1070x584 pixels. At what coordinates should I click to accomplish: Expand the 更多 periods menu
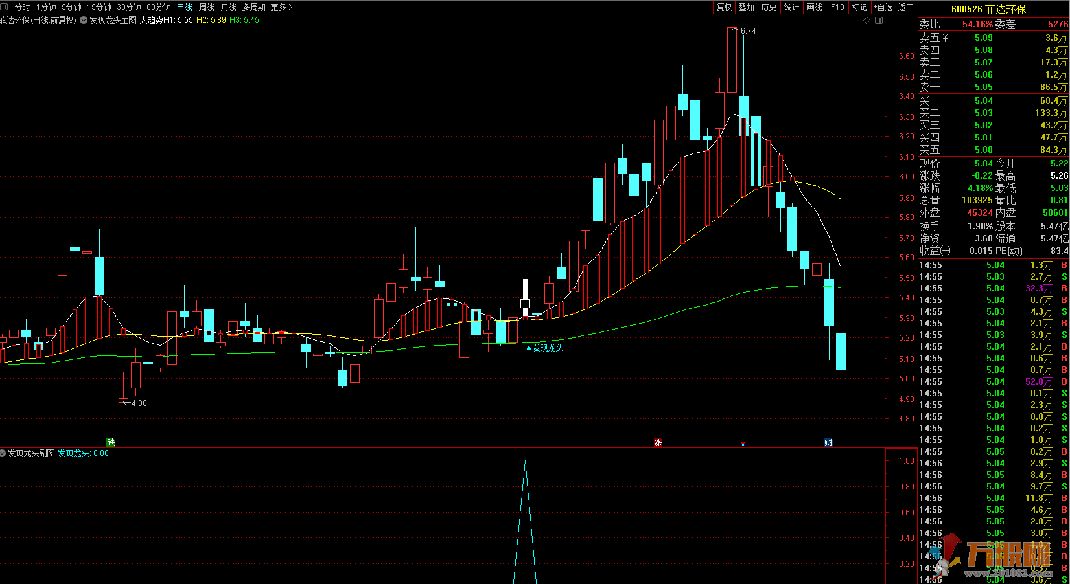282,7
